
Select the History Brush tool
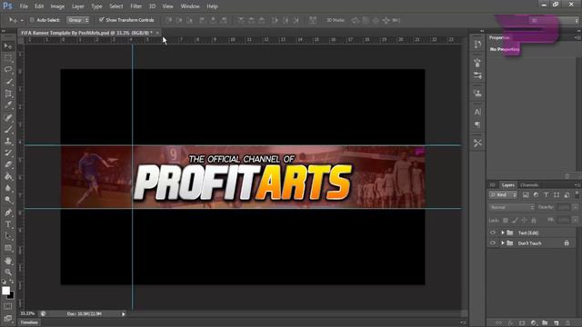(x=8, y=153)
